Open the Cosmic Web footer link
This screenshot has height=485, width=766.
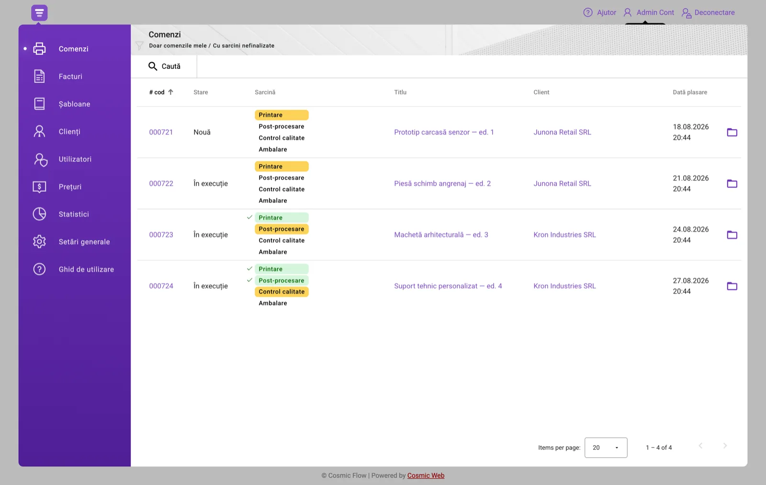426,475
